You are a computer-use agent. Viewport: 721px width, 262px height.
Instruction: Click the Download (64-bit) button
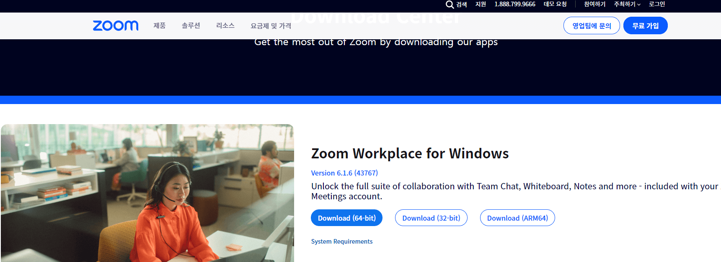[x=346, y=218]
